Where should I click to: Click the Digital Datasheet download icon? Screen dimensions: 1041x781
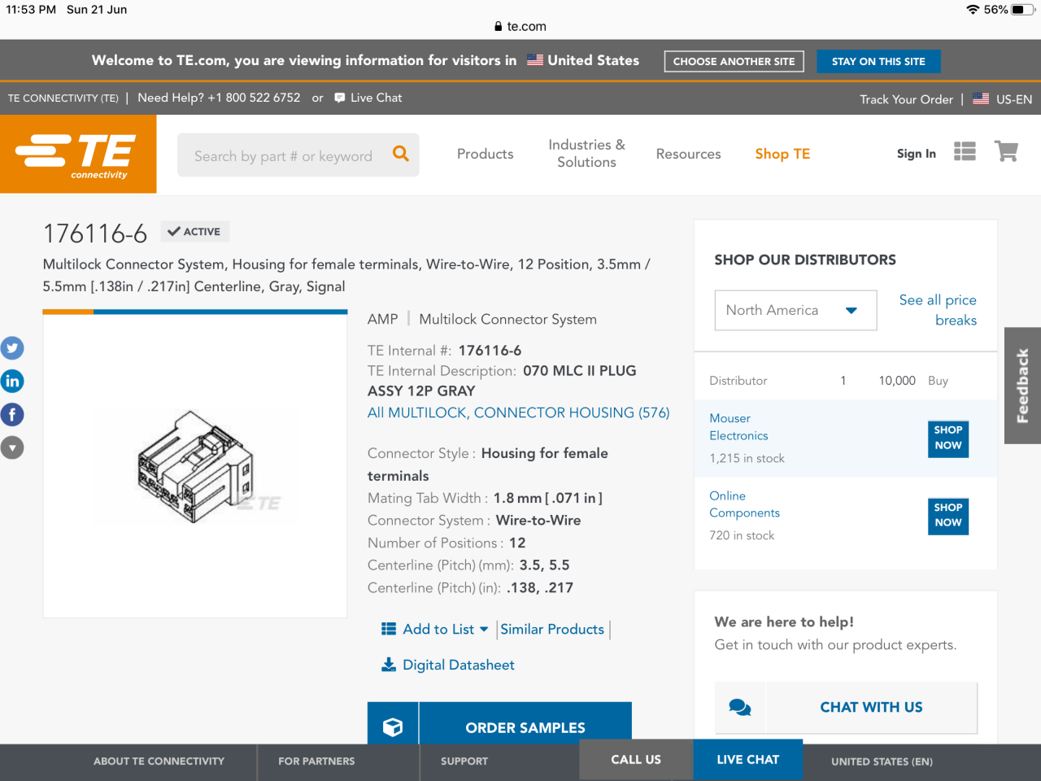389,665
